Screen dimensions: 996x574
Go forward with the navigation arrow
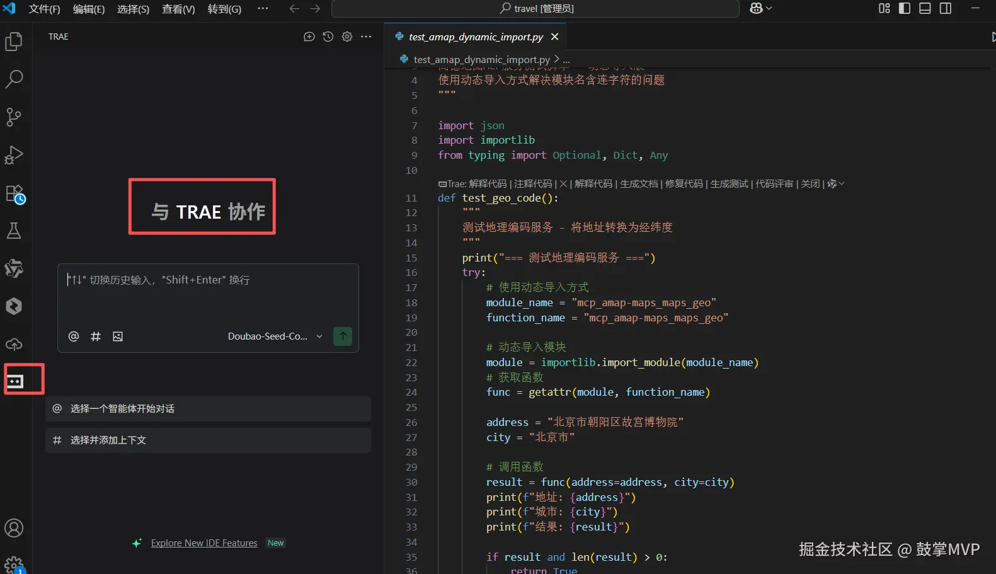click(316, 9)
